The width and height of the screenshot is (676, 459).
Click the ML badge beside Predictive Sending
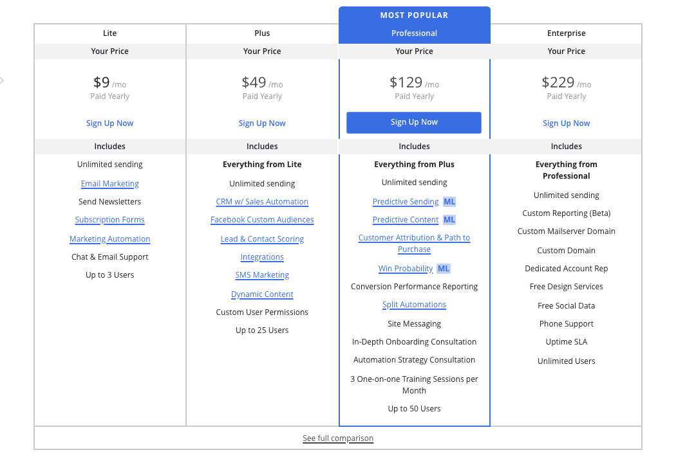click(x=449, y=201)
